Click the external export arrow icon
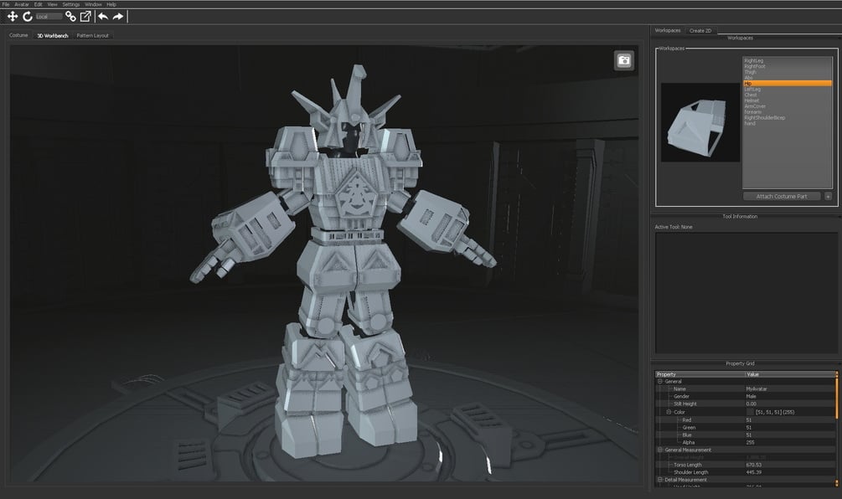 click(85, 17)
